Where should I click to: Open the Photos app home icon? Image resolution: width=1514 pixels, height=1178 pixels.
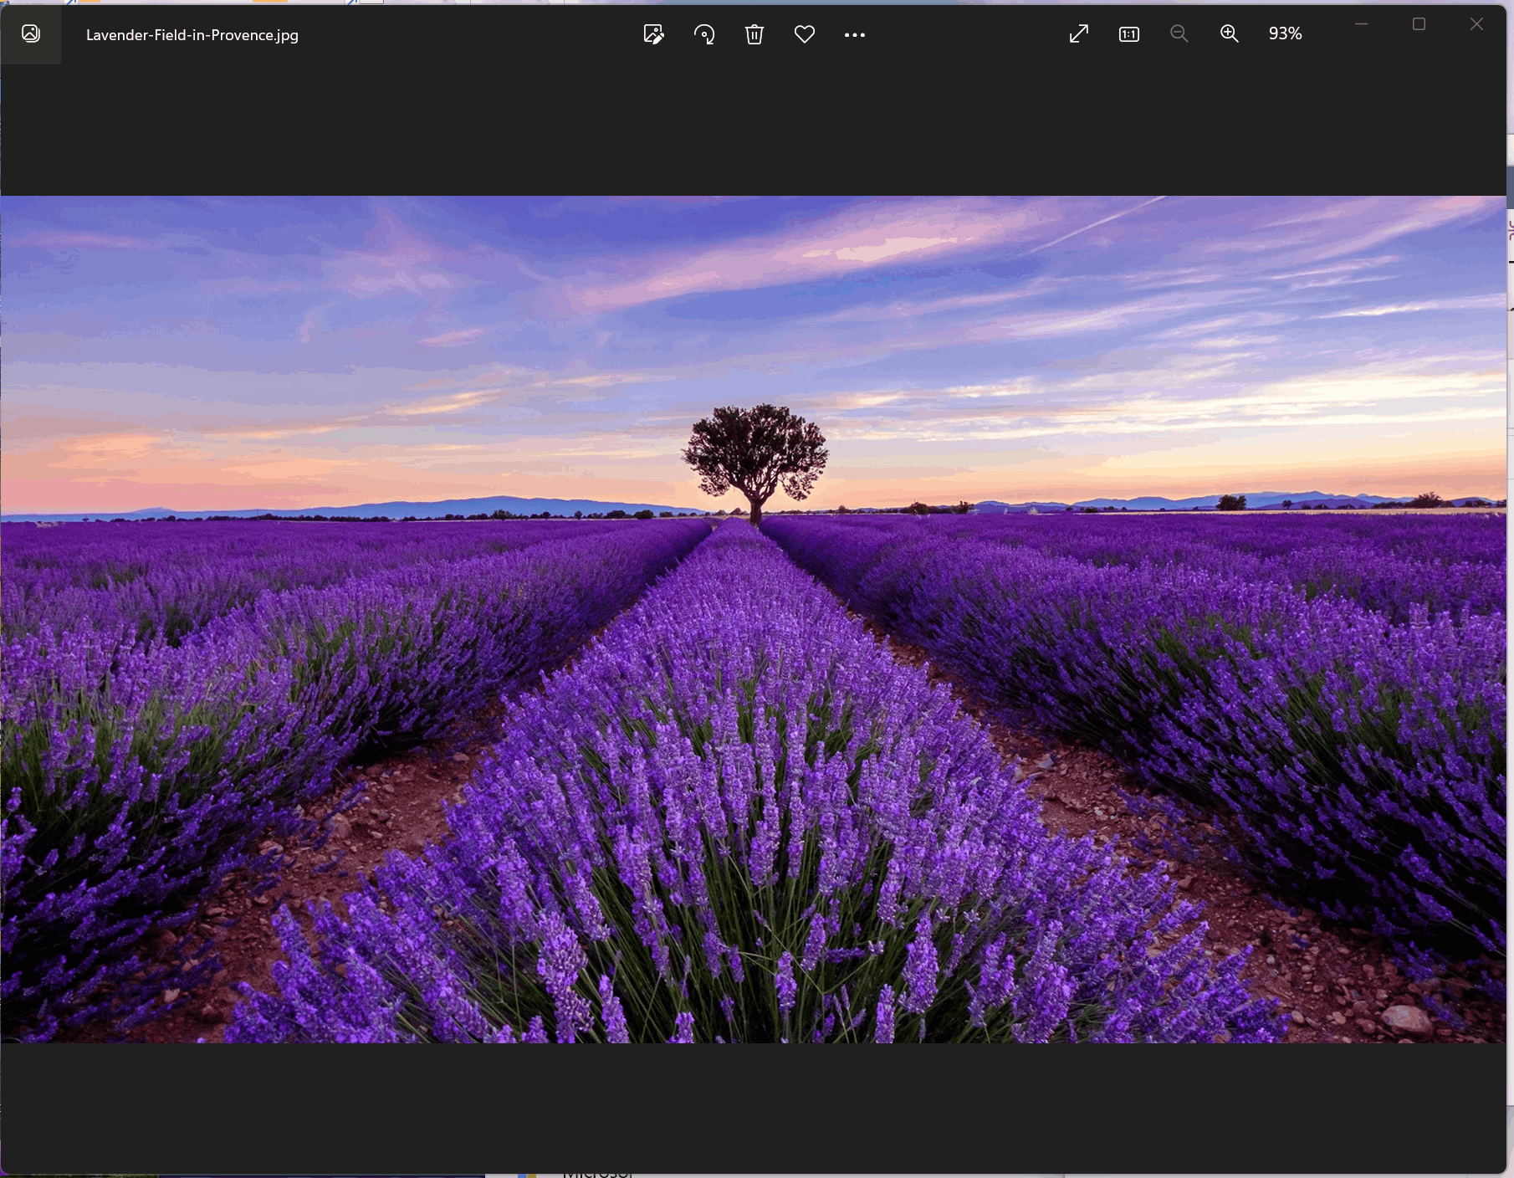31,33
